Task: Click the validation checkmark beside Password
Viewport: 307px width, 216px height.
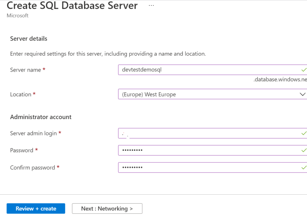Action: [304, 150]
